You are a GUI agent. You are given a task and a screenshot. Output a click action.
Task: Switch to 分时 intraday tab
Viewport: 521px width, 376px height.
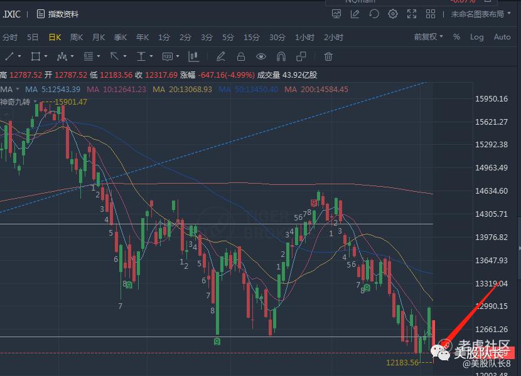pyautogui.click(x=9, y=37)
